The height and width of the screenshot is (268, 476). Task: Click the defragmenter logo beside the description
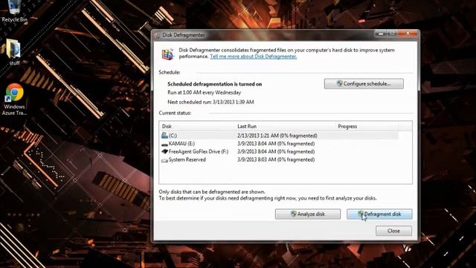coord(167,54)
